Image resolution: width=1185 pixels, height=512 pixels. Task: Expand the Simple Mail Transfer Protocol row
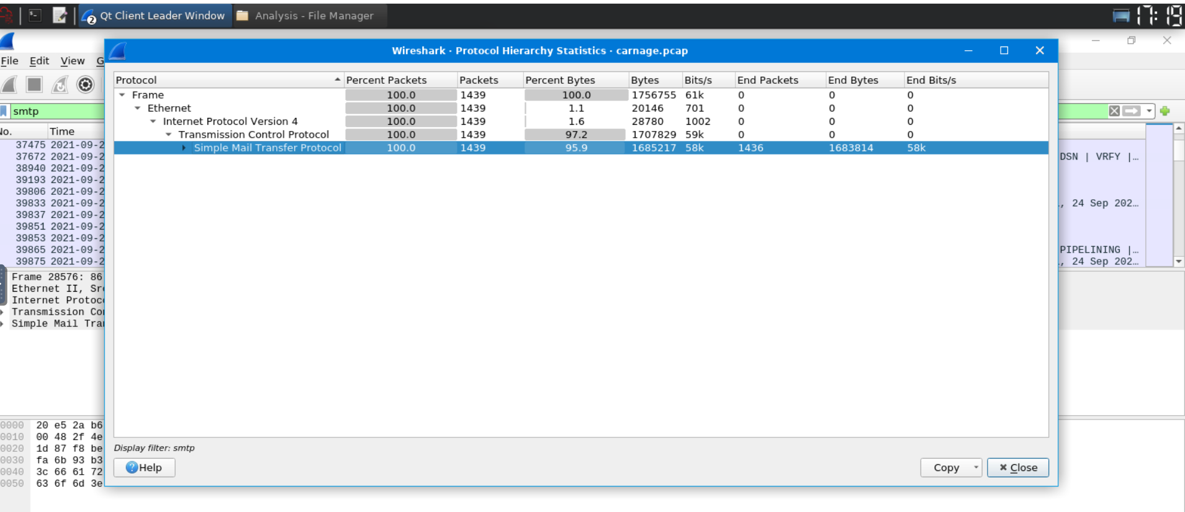(x=184, y=148)
